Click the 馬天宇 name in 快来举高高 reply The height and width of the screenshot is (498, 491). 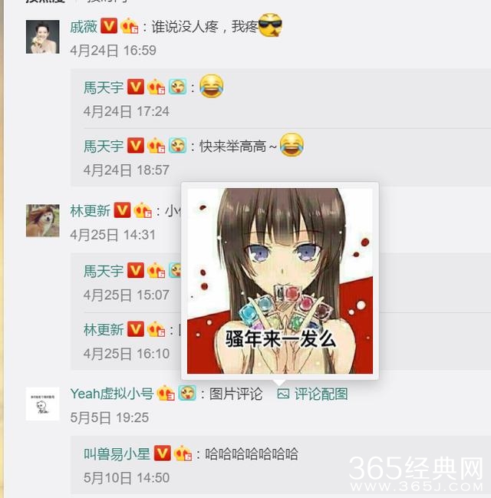tap(104, 146)
